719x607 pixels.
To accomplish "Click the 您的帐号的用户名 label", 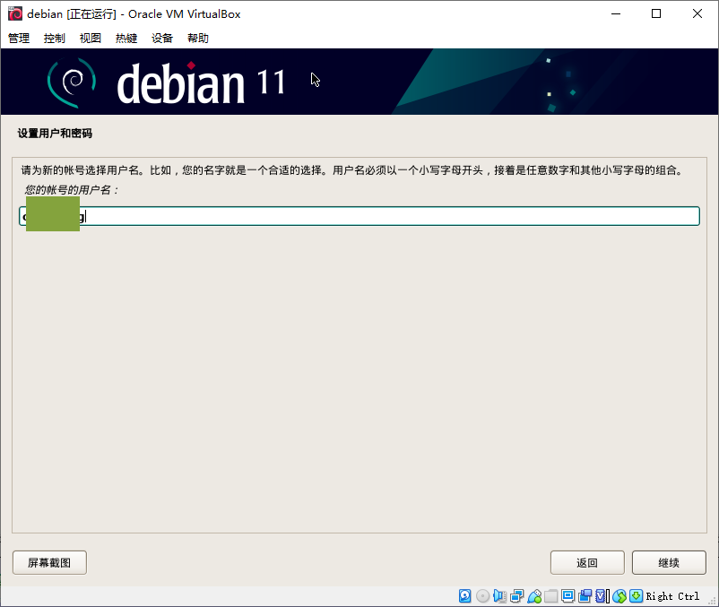I will 72,190.
